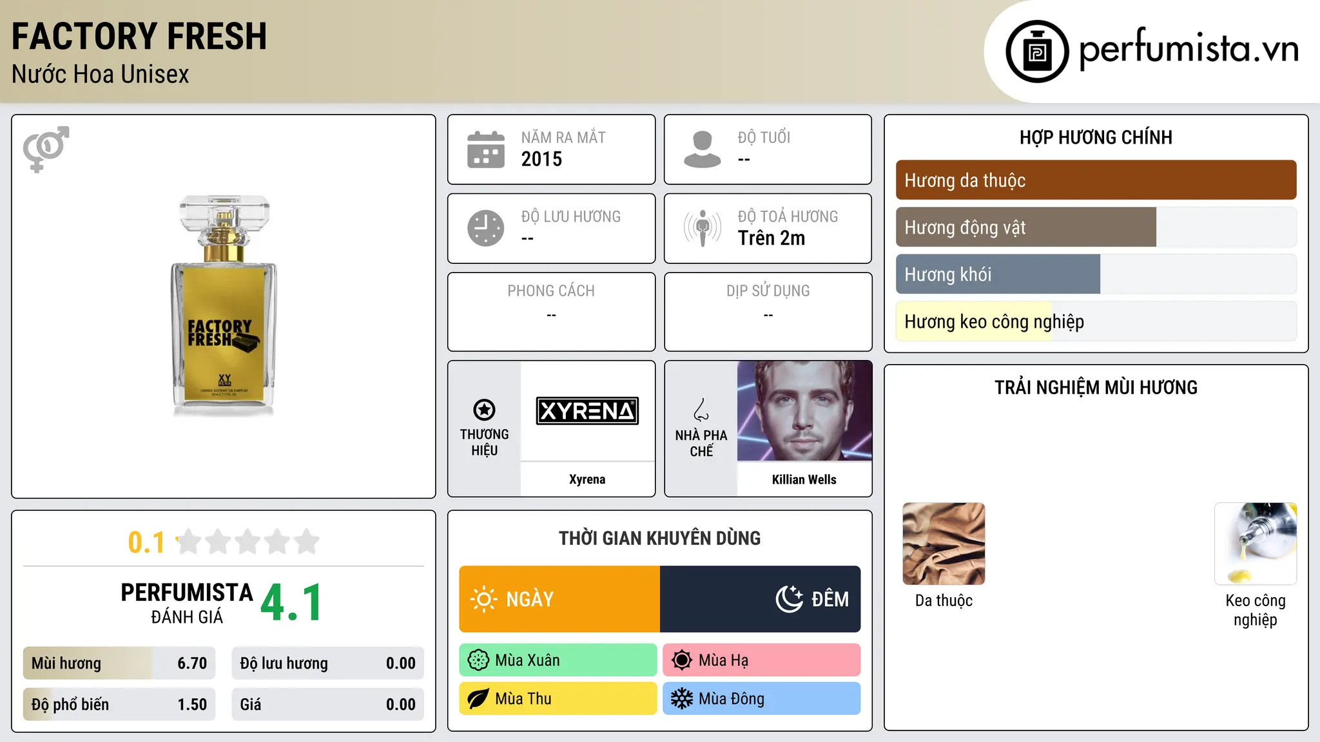Click the rating stars row
Viewport: 1320px width, 742px height.
click(x=248, y=542)
